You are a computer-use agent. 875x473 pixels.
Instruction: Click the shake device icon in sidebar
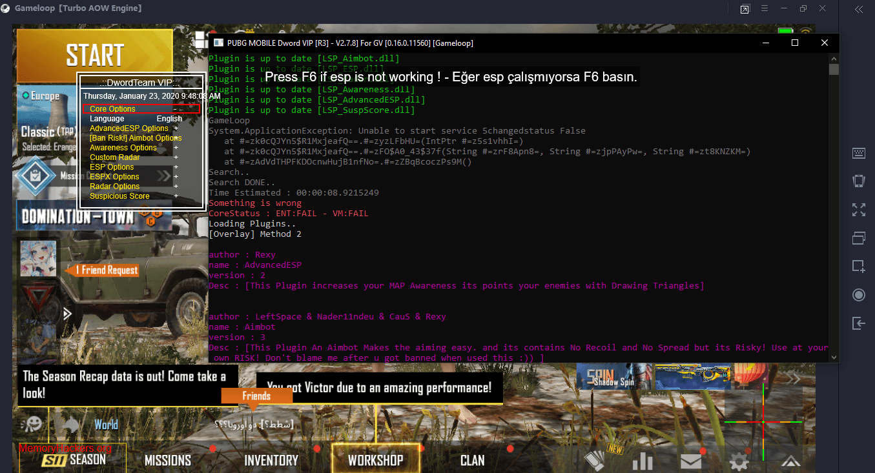pos(858,181)
